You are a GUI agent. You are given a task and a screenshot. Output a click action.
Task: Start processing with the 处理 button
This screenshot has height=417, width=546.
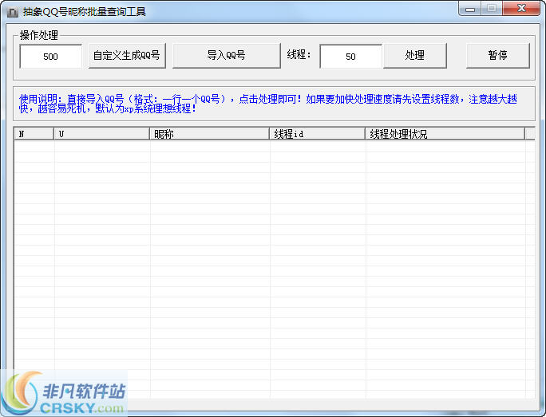415,56
